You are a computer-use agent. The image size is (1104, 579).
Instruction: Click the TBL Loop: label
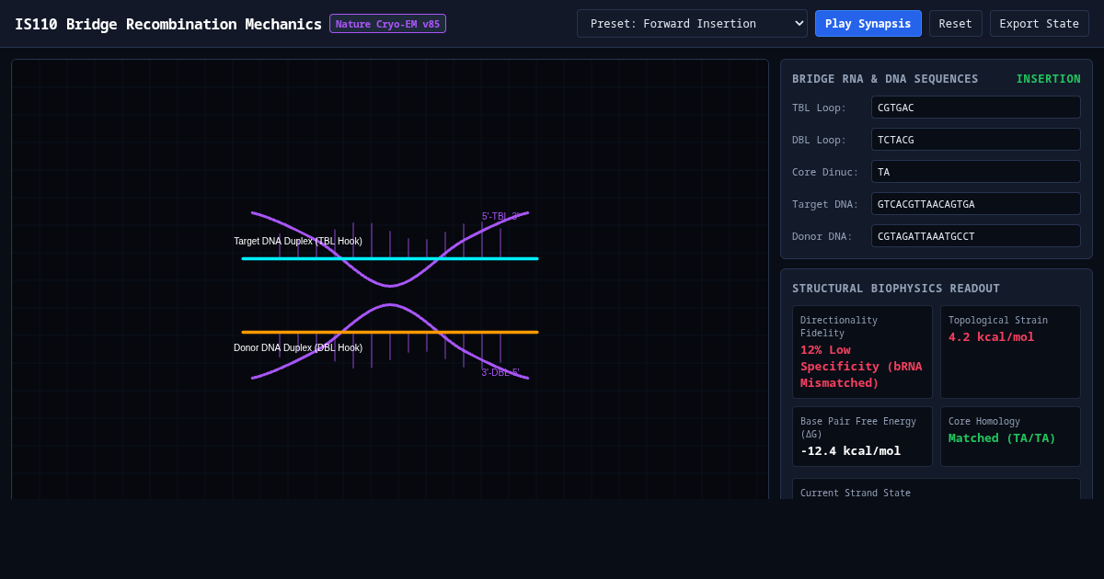(819, 108)
